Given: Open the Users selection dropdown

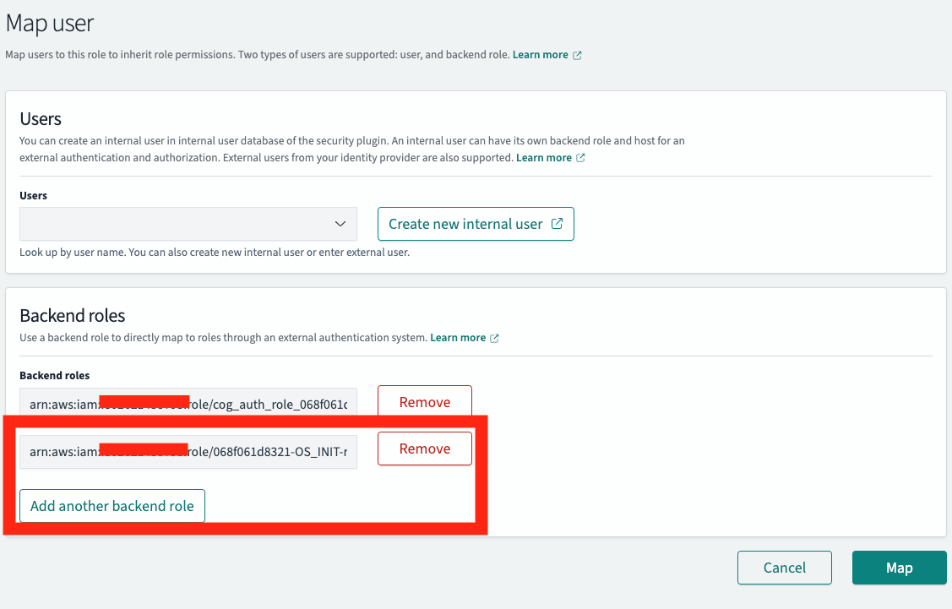Looking at the screenshot, I should click(186, 224).
